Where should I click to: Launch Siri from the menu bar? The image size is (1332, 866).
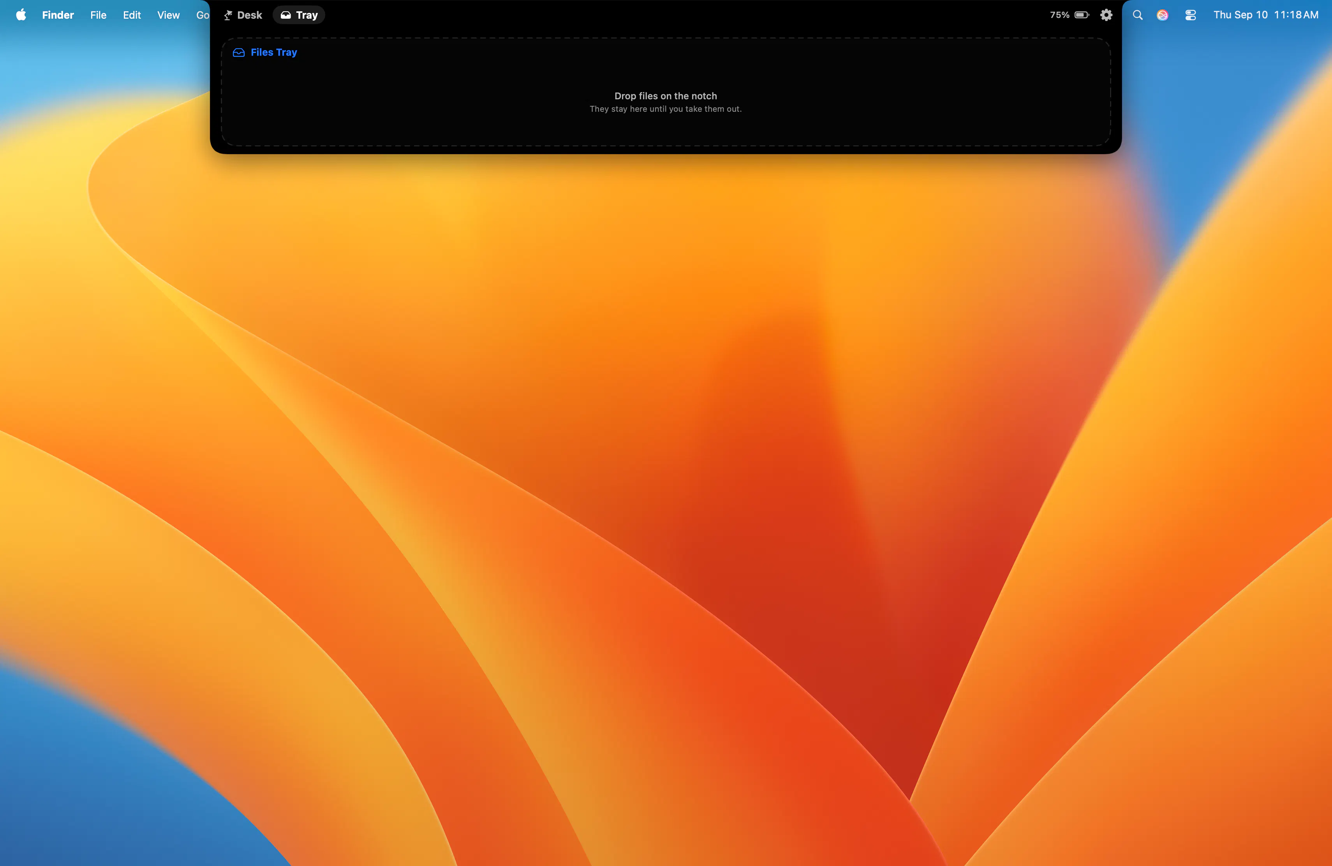(x=1163, y=15)
